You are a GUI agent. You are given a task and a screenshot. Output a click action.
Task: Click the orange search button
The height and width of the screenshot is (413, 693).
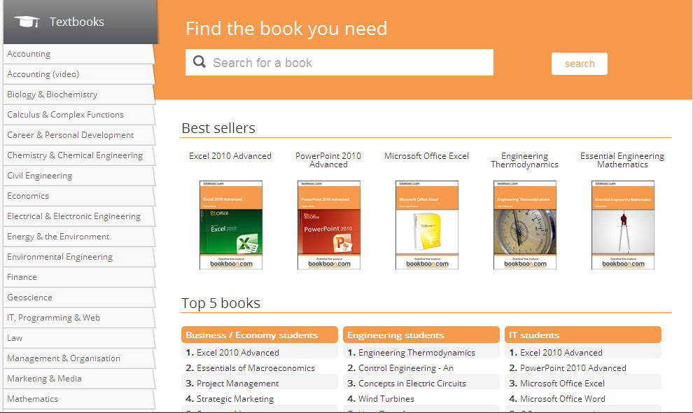579,64
